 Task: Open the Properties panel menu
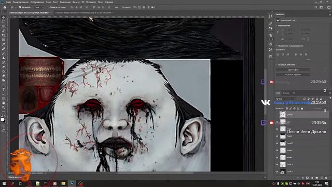click(330, 15)
